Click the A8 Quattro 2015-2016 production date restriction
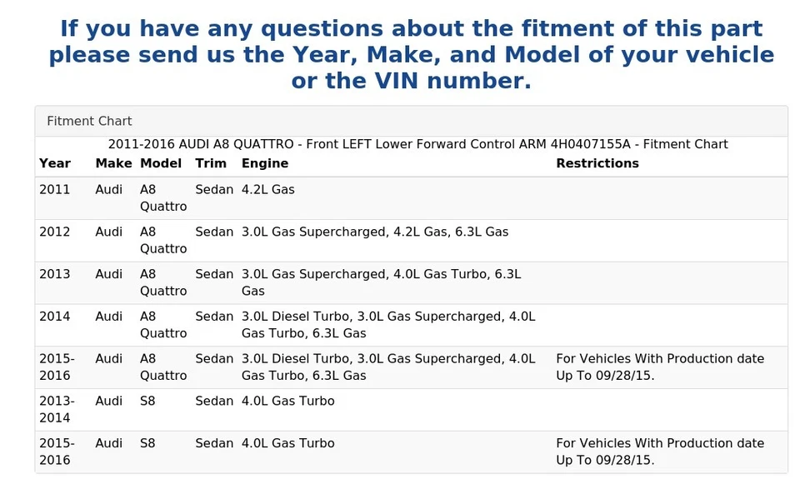 coord(660,367)
